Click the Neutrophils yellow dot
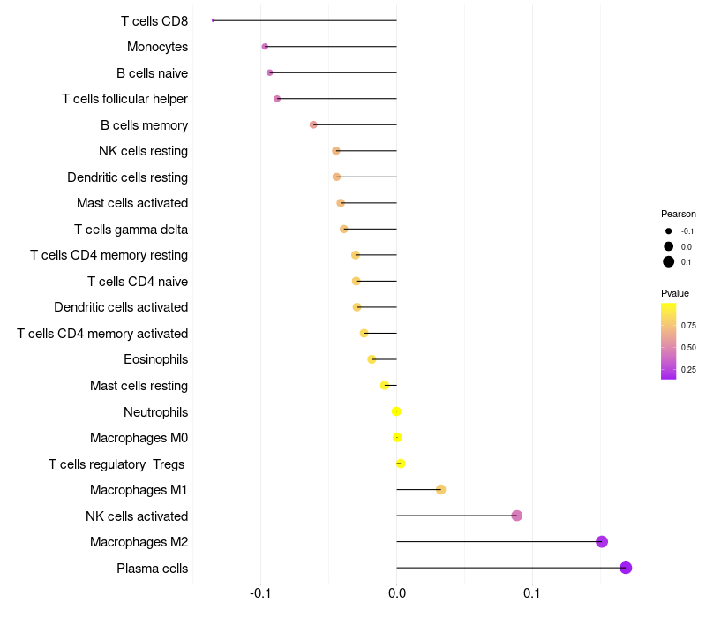 click(x=396, y=411)
